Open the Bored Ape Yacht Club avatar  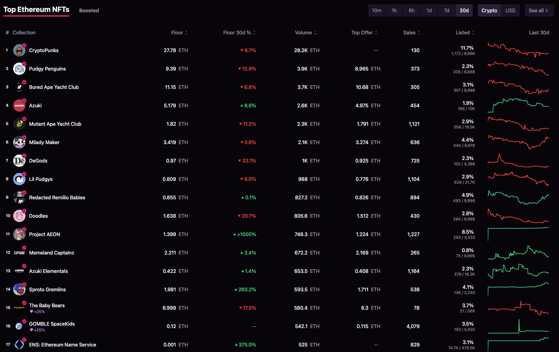coord(19,87)
